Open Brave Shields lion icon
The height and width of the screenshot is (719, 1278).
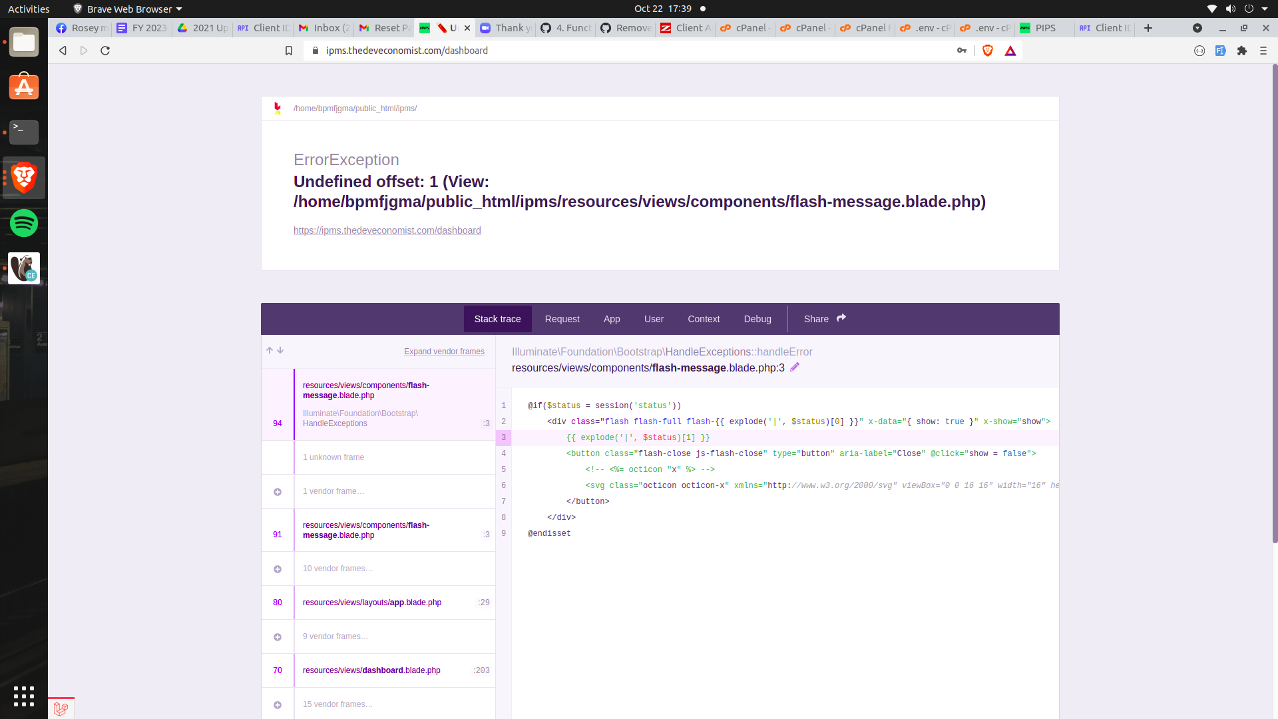click(x=988, y=51)
